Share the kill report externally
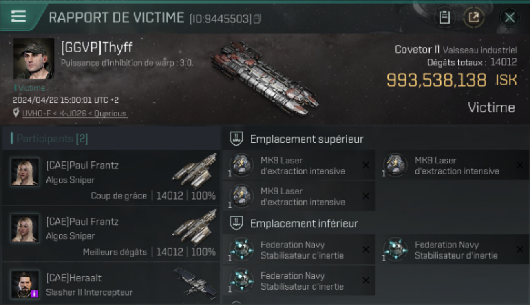Image resolution: width=530 pixels, height=305 pixels. point(474,17)
